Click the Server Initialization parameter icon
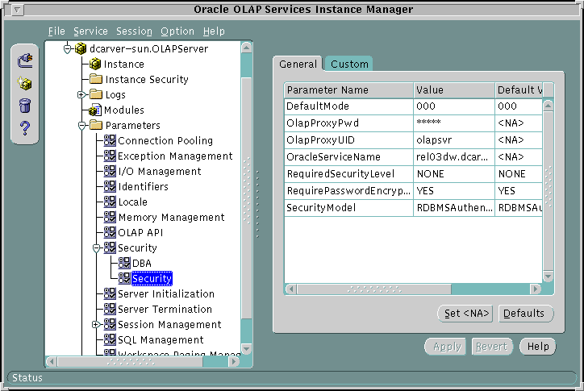Screen dimensions: 584x391 [110, 293]
